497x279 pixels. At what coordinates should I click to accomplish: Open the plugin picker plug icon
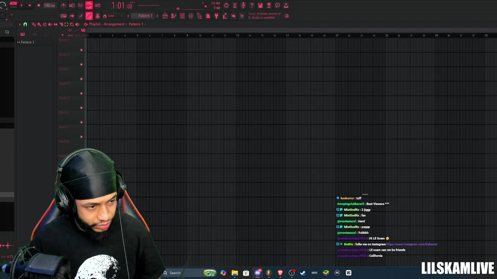pos(216,16)
